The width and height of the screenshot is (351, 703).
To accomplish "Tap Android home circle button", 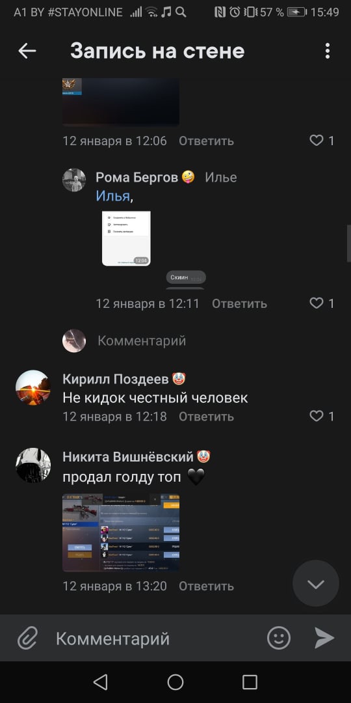I will (x=175, y=682).
